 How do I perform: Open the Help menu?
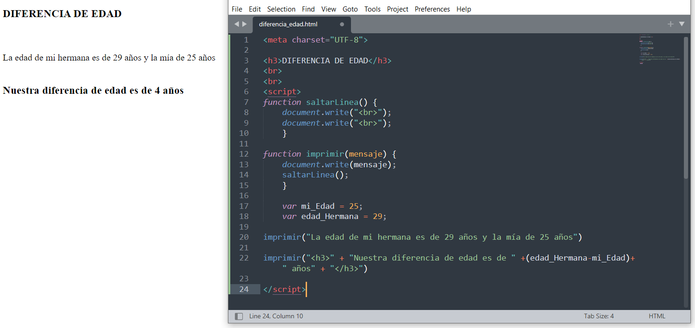pos(464,9)
